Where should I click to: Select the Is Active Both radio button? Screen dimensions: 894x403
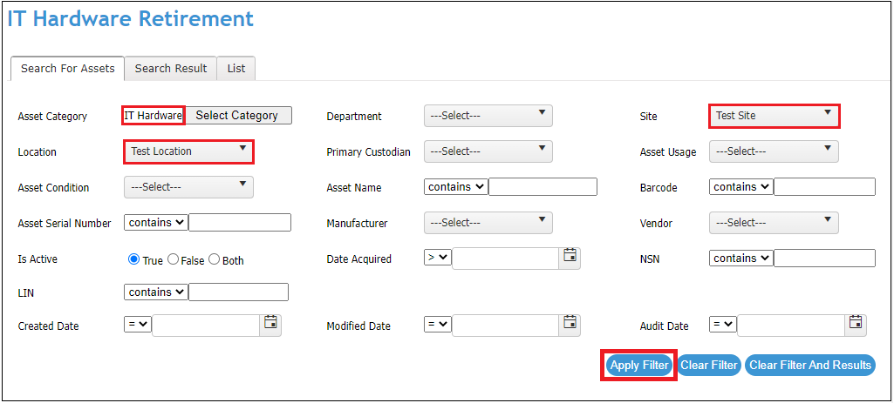pos(214,259)
